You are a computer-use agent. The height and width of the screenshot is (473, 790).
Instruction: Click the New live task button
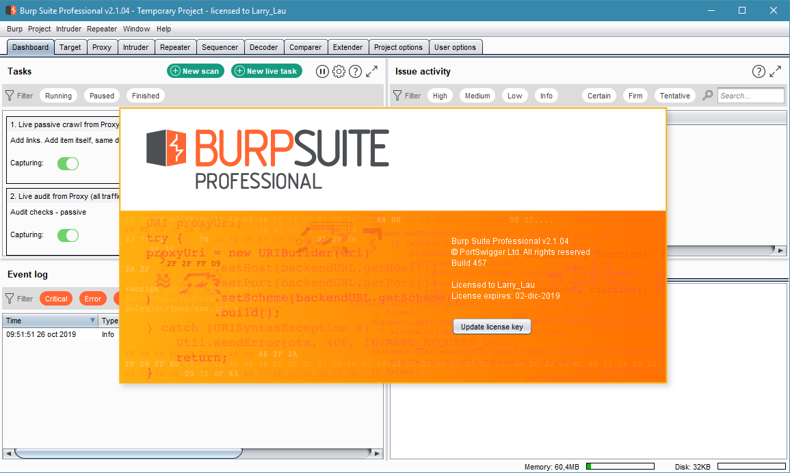267,71
